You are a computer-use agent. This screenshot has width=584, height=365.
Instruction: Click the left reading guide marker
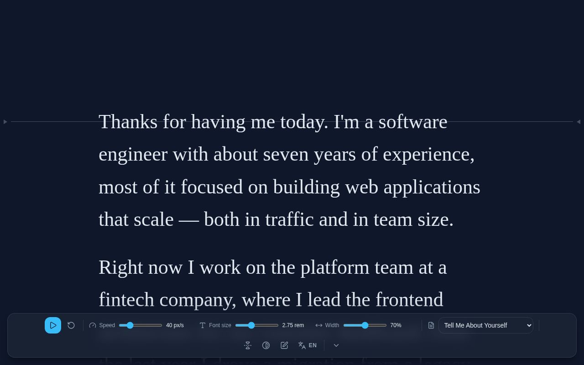click(5, 122)
